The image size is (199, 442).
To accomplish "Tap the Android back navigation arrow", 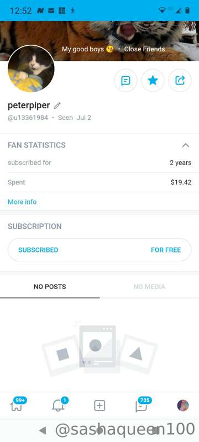I will [43, 430].
